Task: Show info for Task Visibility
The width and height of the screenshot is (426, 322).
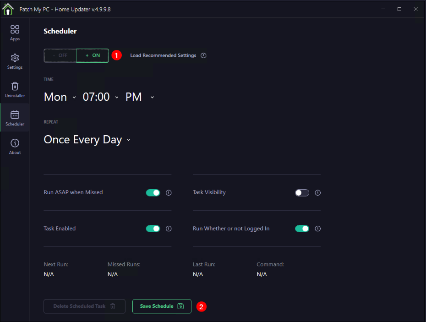Action: (317, 193)
